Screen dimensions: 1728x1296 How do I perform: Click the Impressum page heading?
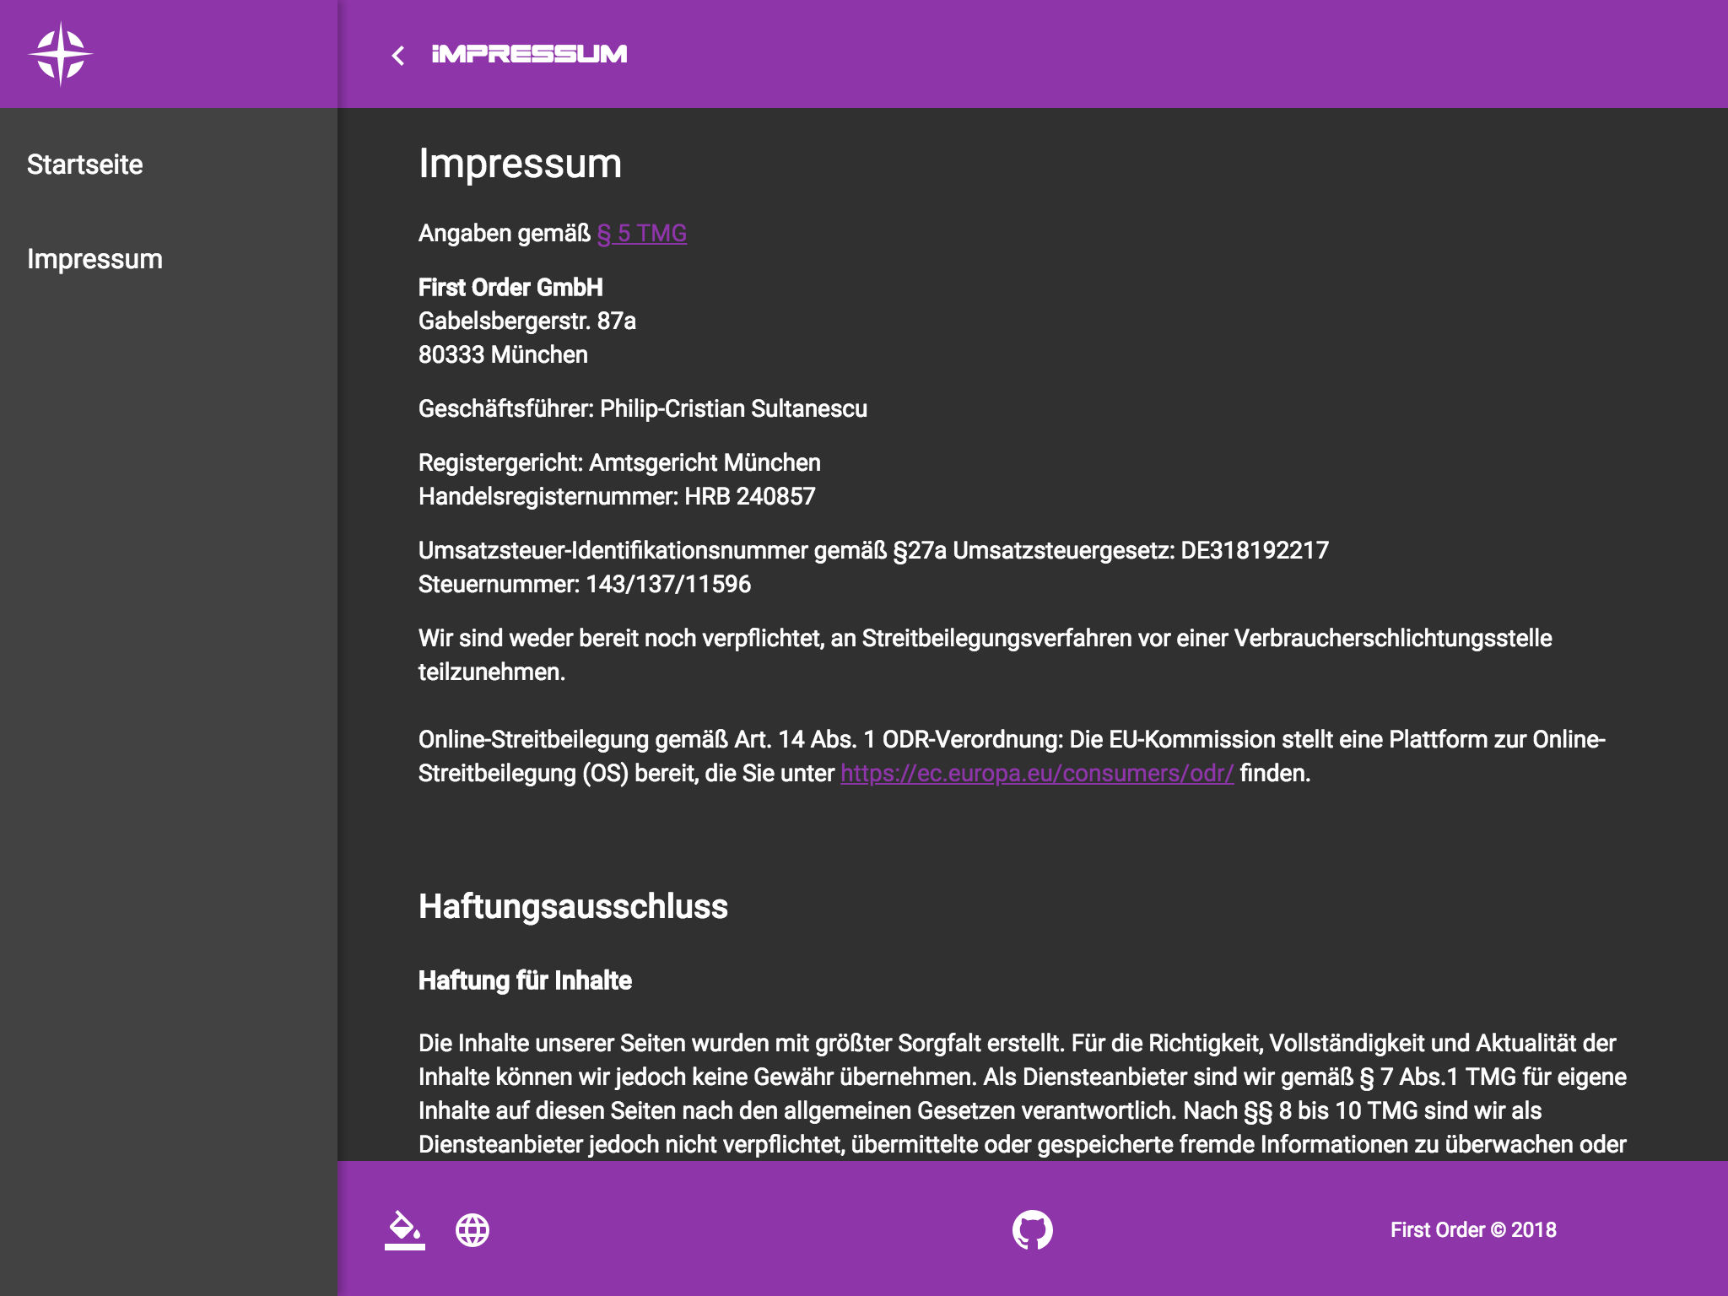pos(520,163)
